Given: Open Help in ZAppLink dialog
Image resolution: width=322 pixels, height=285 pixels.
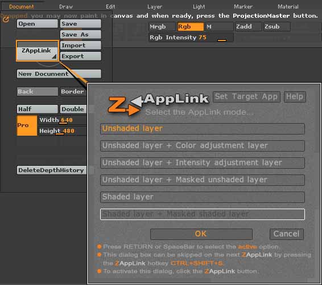Looking at the screenshot, I should pos(295,97).
